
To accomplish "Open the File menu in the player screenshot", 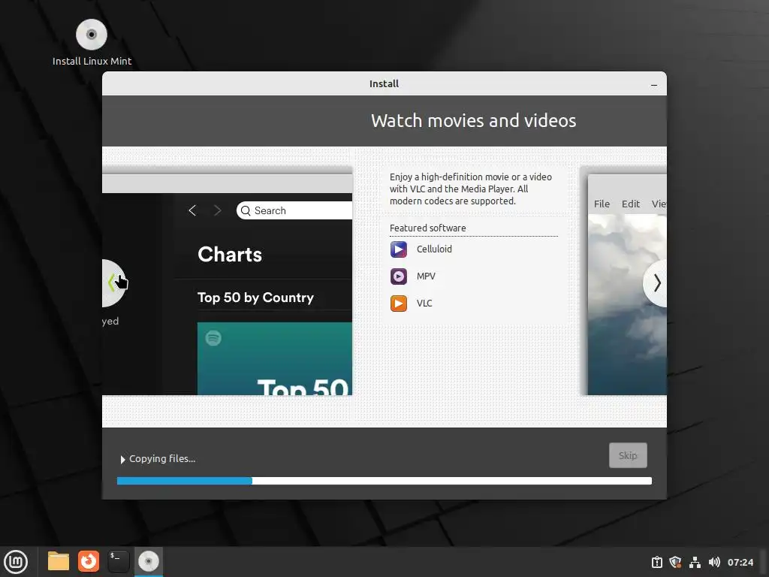I will 602,204.
